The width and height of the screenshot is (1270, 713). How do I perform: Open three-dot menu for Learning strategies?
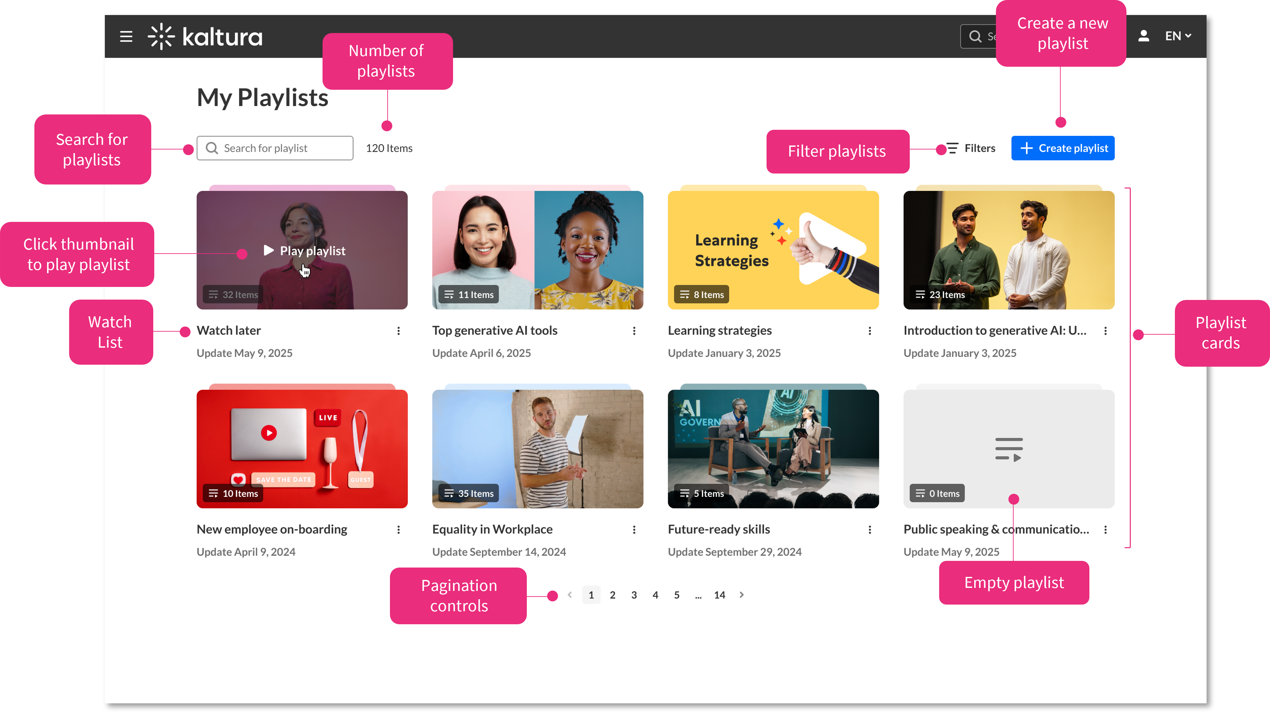870,331
